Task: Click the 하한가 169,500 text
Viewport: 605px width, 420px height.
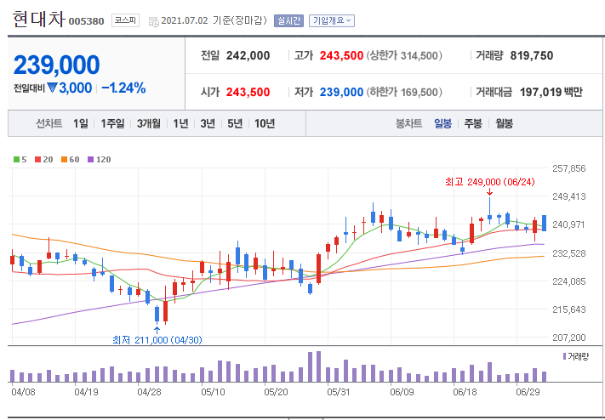Action: click(403, 92)
